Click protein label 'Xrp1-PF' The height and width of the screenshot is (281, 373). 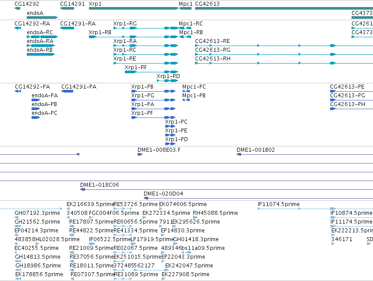[142, 113]
